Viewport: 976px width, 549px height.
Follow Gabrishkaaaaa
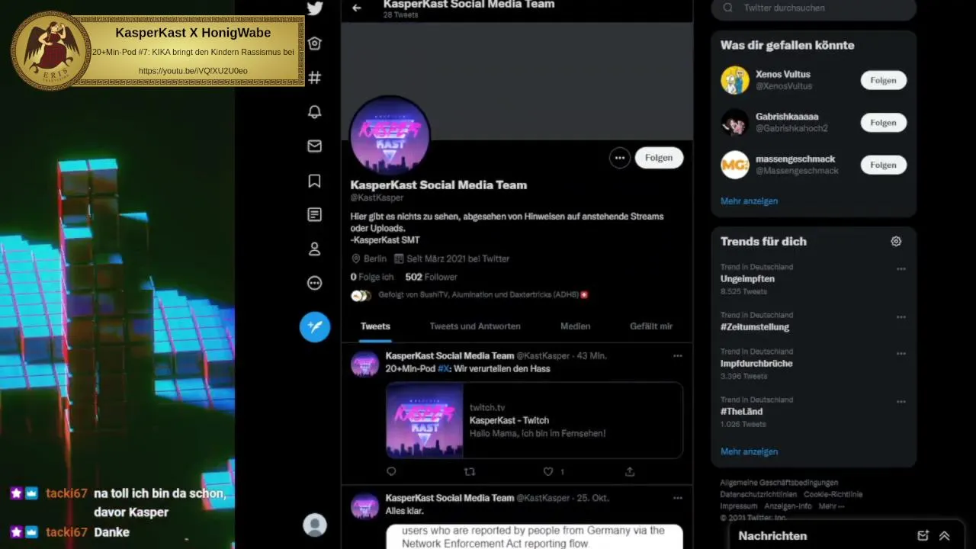[x=883, y=123]
